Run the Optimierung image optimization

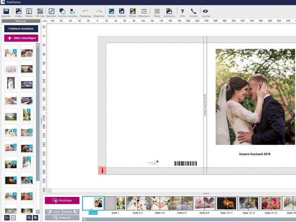pyautogui.click(x=169, y=11)
